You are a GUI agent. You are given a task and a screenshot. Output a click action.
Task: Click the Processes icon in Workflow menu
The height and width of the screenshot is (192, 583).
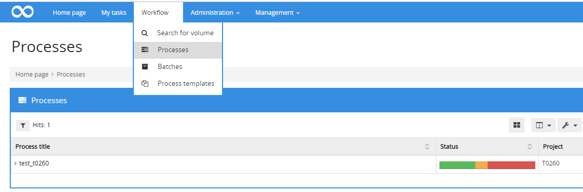click(x=145, y=50)
